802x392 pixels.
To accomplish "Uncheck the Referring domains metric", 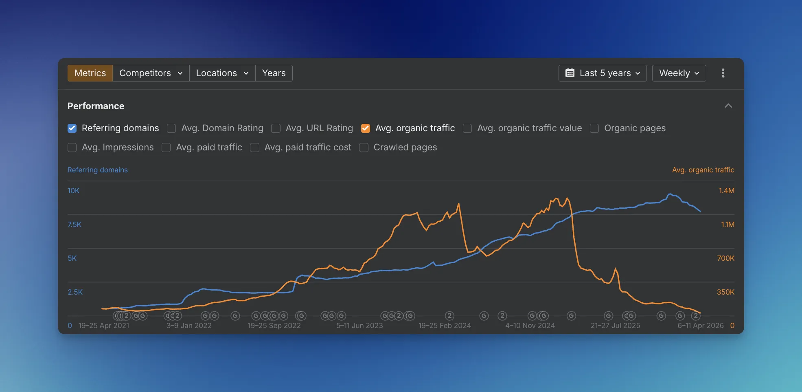I will tap(72, 128).
